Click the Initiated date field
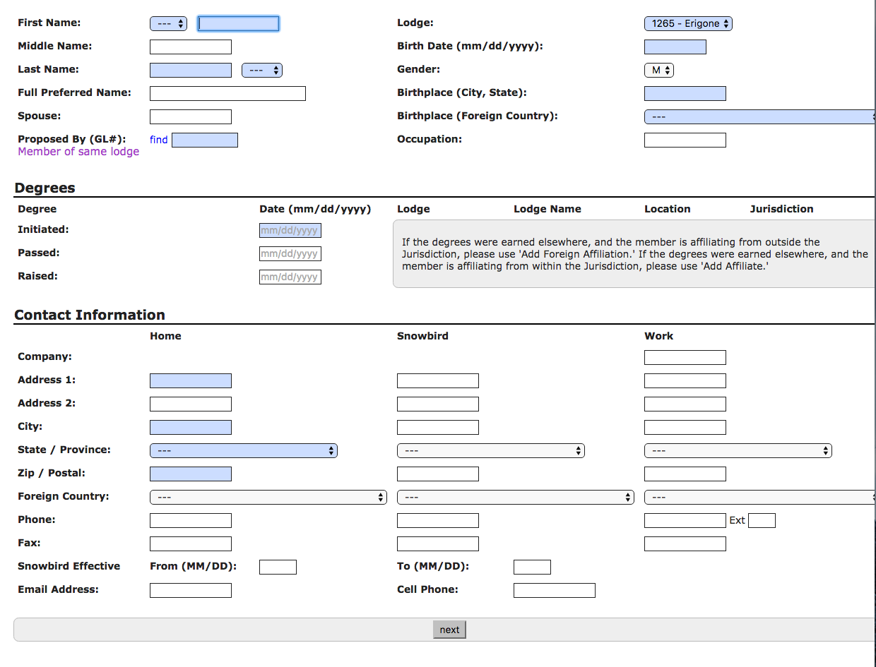 [290, 231]
